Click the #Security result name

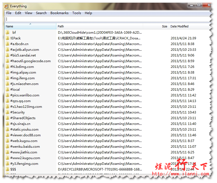click(17, 112)
